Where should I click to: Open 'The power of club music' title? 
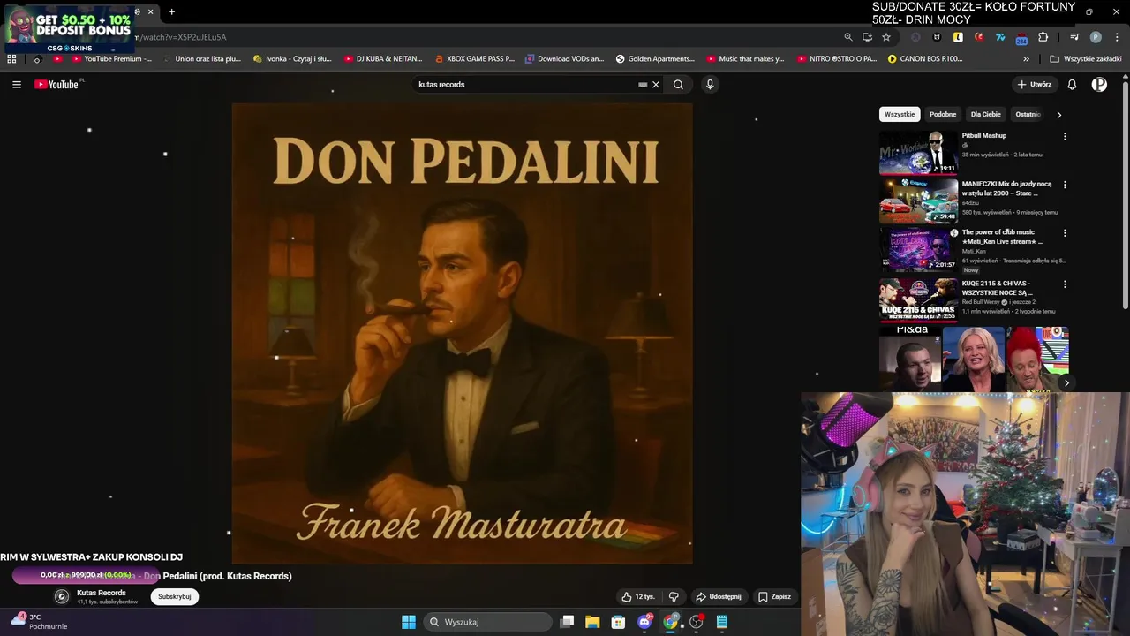(1002, 237)
